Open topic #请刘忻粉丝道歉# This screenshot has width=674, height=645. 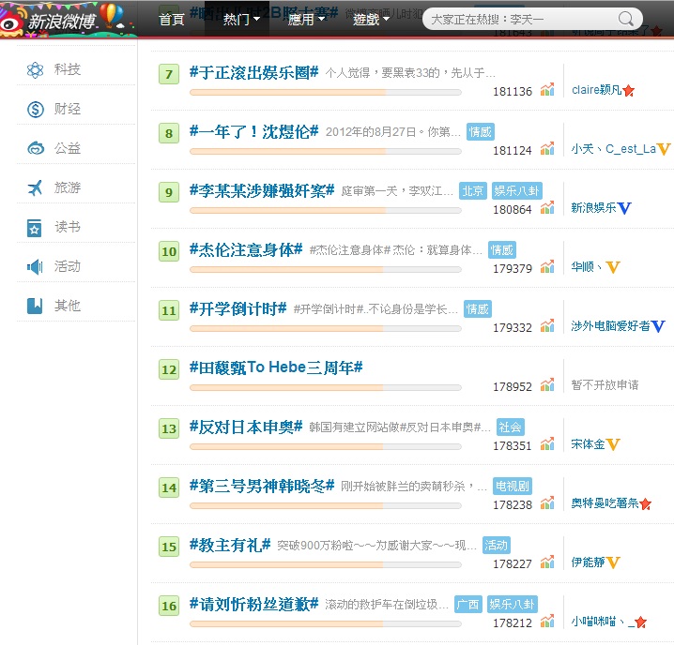(x=254, y=604)
